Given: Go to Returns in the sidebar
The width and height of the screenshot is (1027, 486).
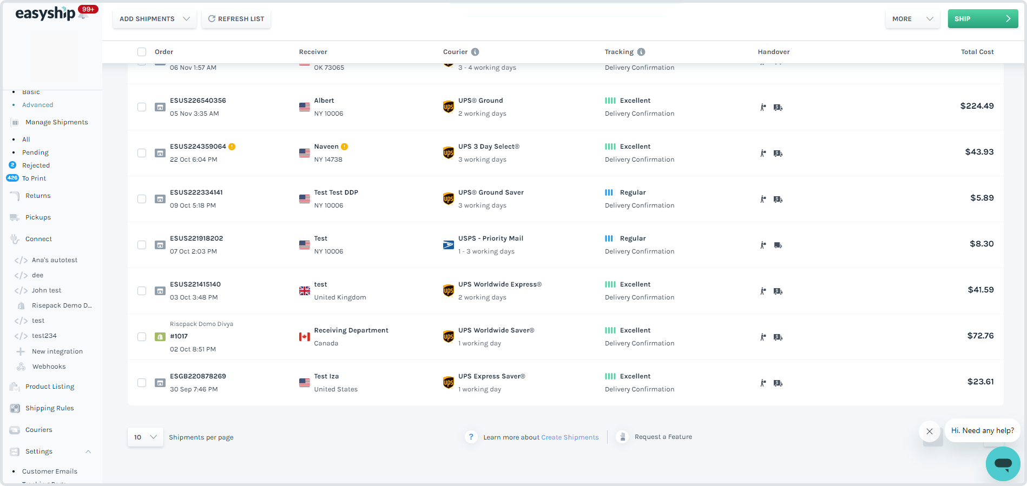Looking at the screenshot, I should (x=38, y=196).
